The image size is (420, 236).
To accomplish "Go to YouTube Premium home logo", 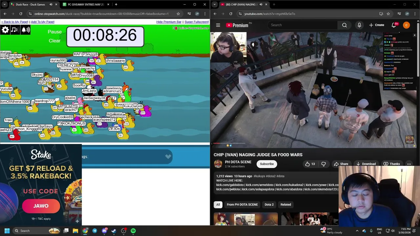I will [237, 25].
